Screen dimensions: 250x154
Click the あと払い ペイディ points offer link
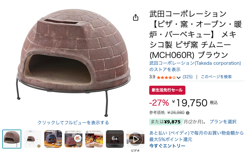[196, 136]
